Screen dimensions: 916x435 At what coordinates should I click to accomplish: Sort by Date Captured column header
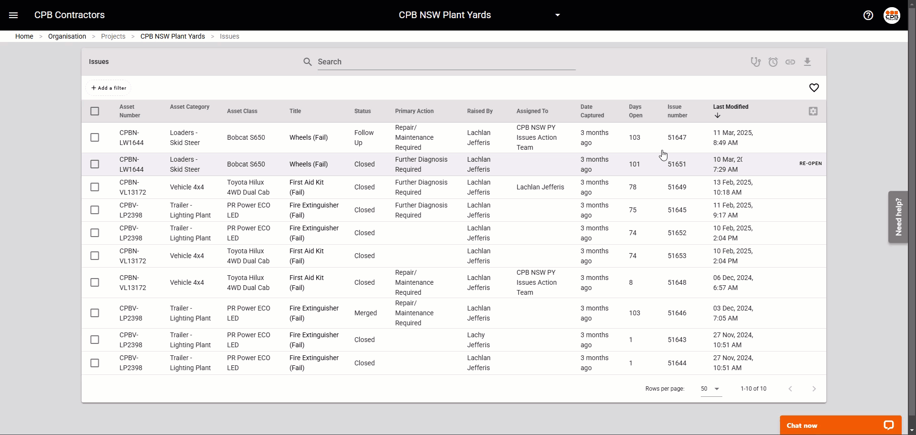[x=592, y=111]
